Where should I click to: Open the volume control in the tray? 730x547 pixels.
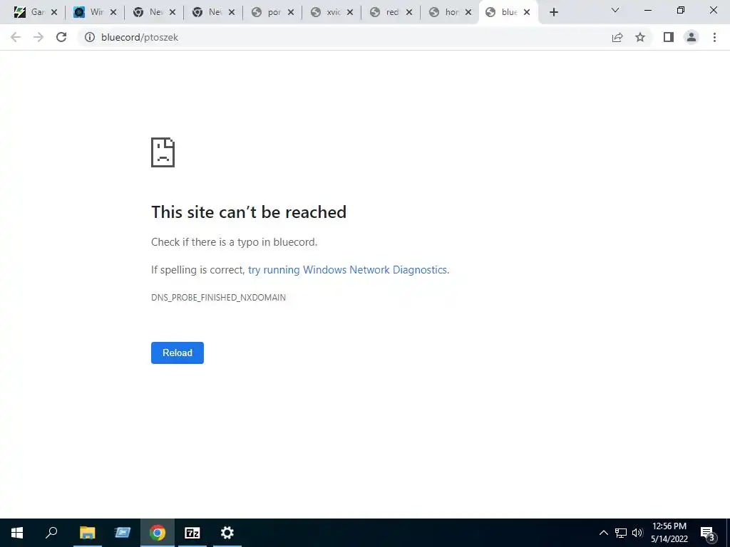tap(637, 533)
